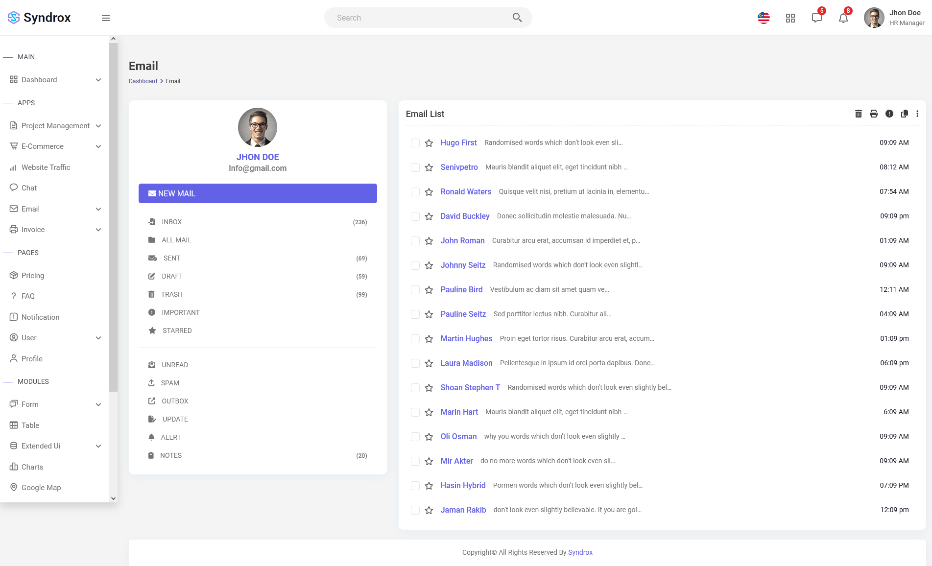Open the Jhon Doe HR Manager profile
The height and width of the screenshot is (566, 932).
[x=894, y=18]
